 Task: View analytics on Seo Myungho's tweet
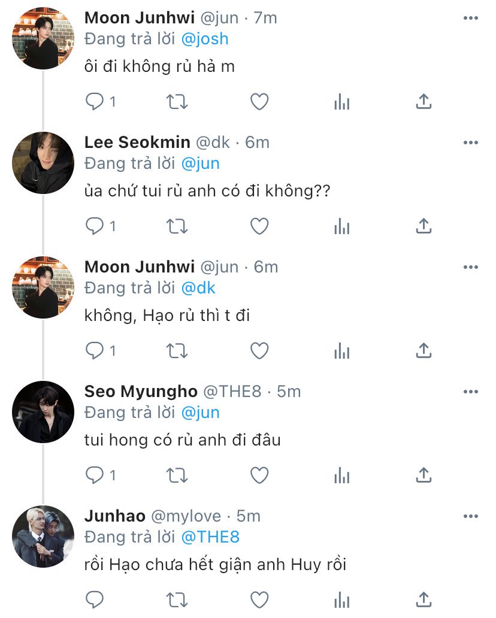point(341,475)
